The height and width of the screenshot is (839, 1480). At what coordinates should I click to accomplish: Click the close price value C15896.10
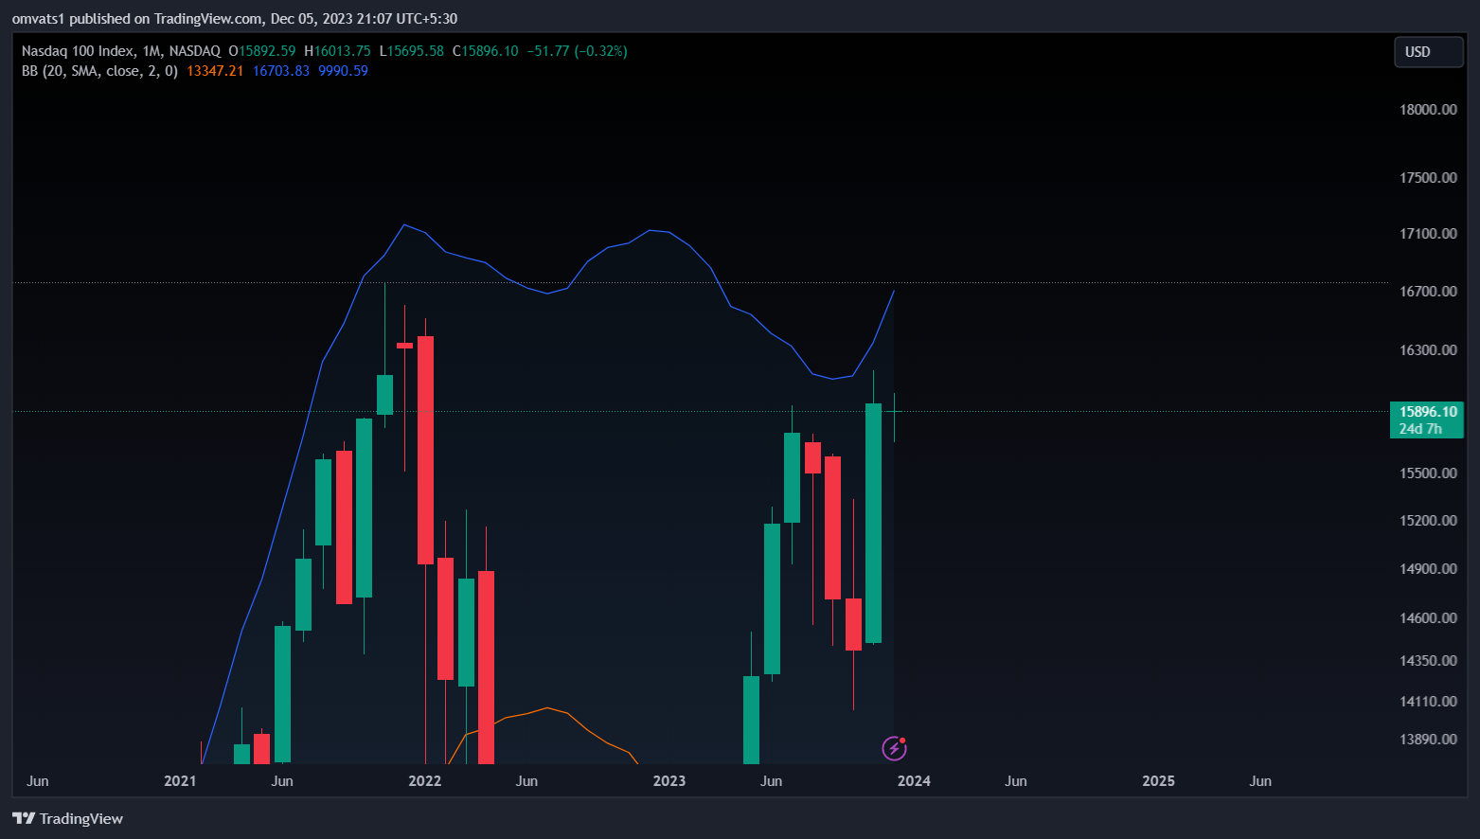485,51
